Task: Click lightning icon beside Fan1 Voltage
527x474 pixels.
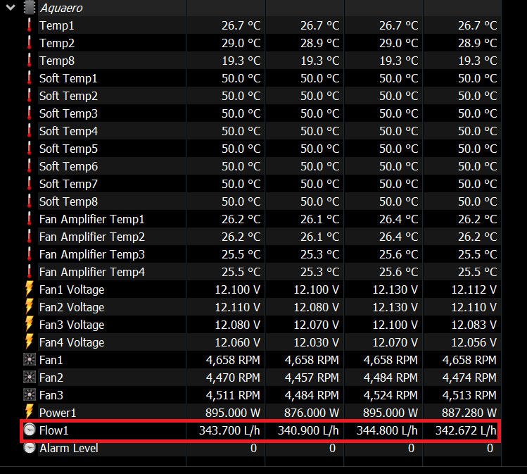Action: point(30,289)
